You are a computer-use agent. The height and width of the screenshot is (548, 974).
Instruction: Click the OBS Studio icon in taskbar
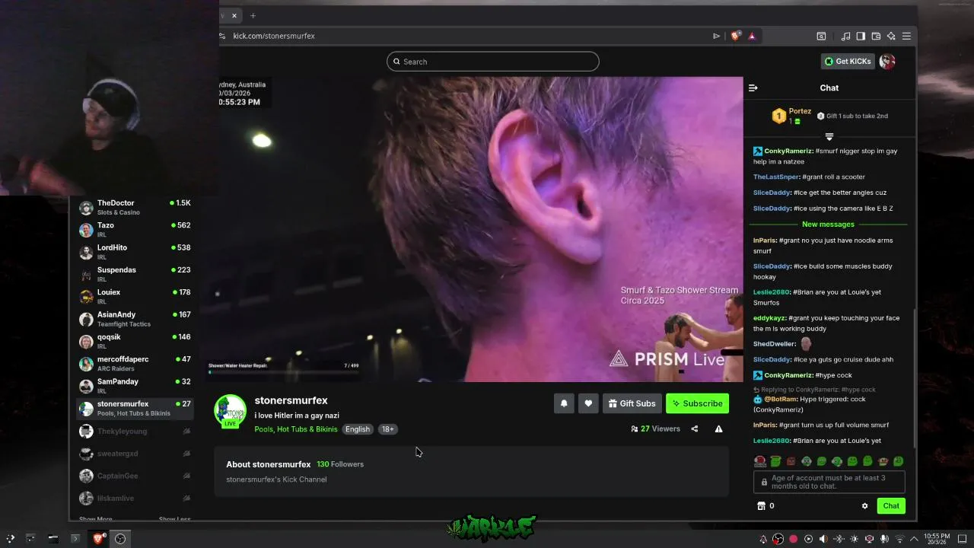[120, 539]
